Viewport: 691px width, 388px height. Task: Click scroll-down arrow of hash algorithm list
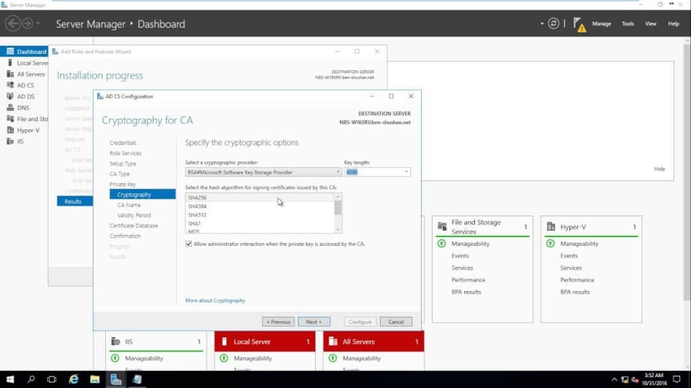(338, 230)
